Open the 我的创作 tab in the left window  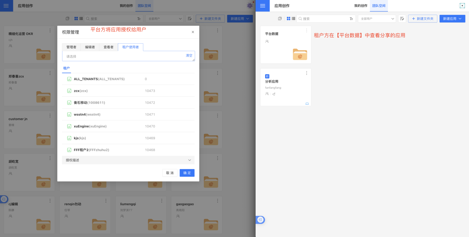(x=126, y=6)
